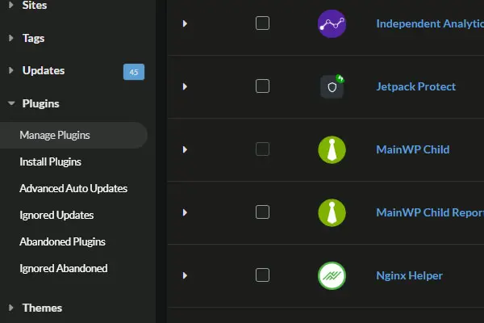484x323 pixels.
Task: Click the Jetpack Protect shield icon
Action: point(332,87)
